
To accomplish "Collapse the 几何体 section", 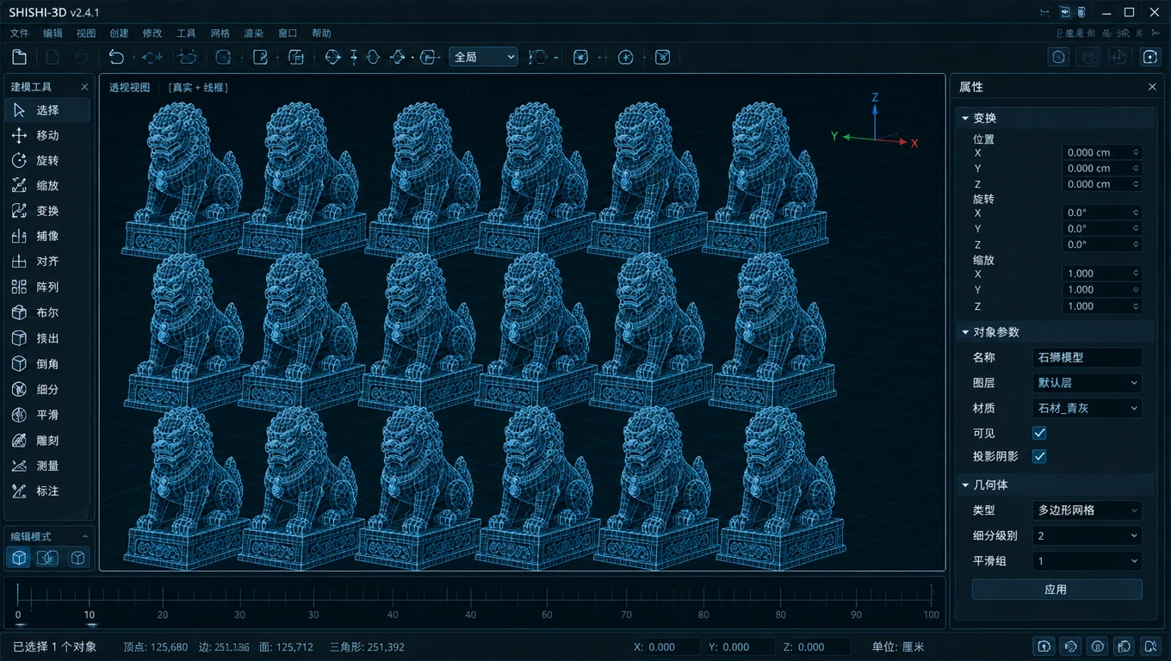I will (965, 485).
